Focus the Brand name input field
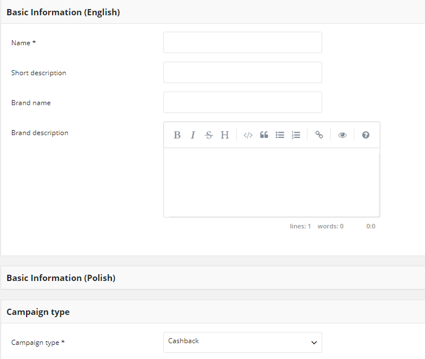The width and height of the screenshot is (425, 359). coord(242,102)
